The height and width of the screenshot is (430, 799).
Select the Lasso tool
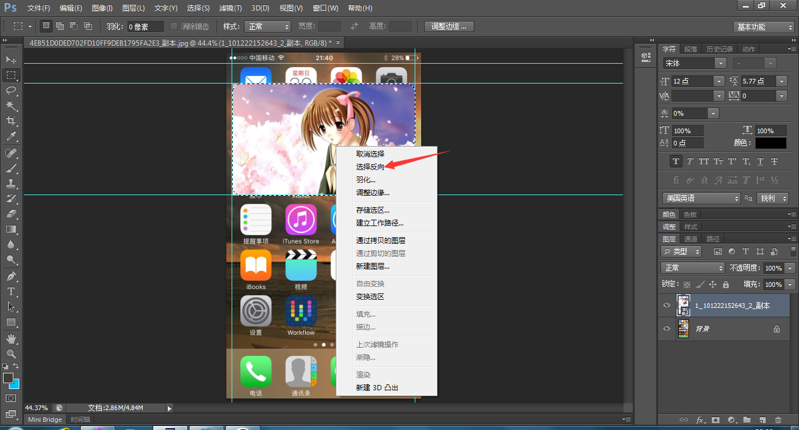11,90
